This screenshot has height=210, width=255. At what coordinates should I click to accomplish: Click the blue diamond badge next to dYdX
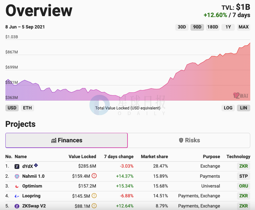(x=36, y=165)
